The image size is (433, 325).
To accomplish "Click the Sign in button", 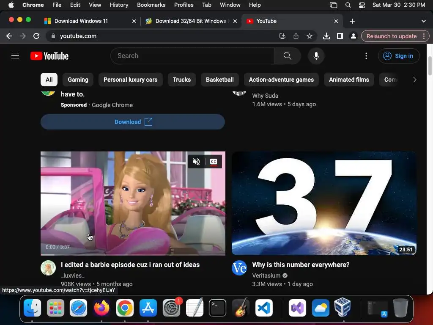I will (398, 56).
